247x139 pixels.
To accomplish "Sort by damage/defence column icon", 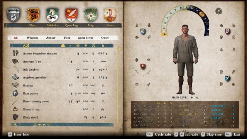I will [78, 46].
